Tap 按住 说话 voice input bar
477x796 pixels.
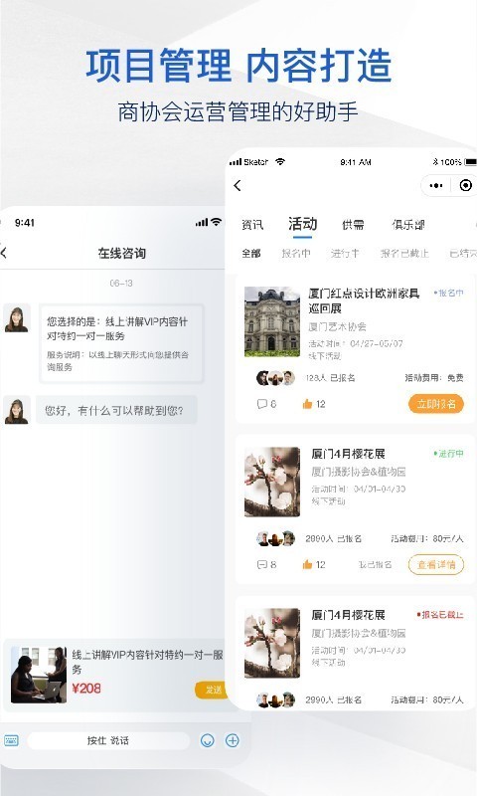coord(108,740)
